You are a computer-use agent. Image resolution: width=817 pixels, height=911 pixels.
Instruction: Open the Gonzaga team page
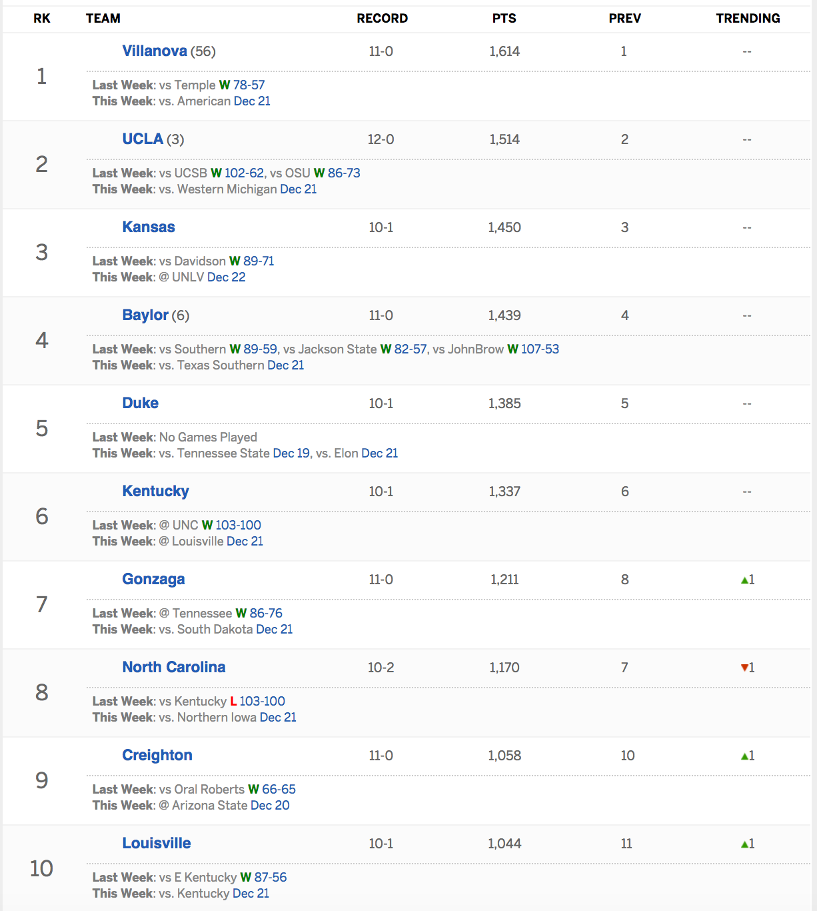tap(154, 580)
